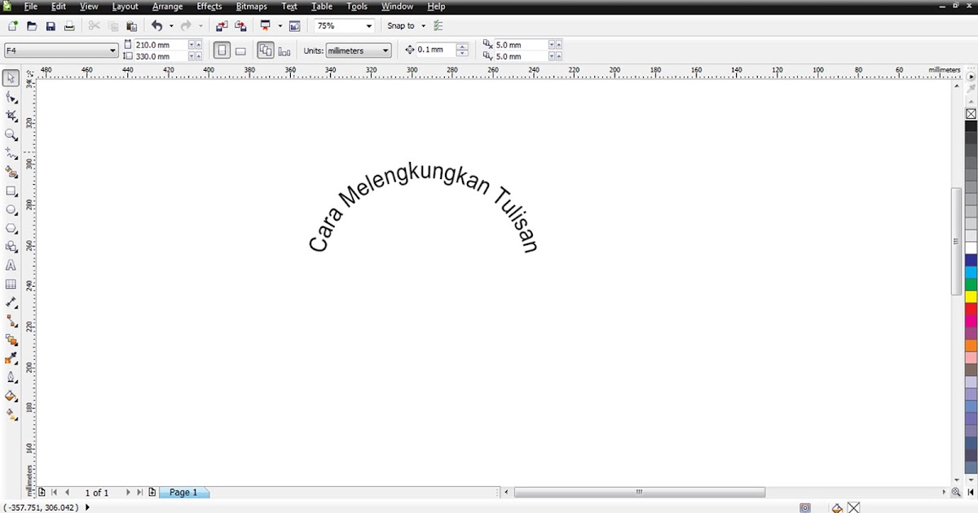978x513 pixels.
Task: Switch the page to landscape orientation
Action: [x=240, y=50]
